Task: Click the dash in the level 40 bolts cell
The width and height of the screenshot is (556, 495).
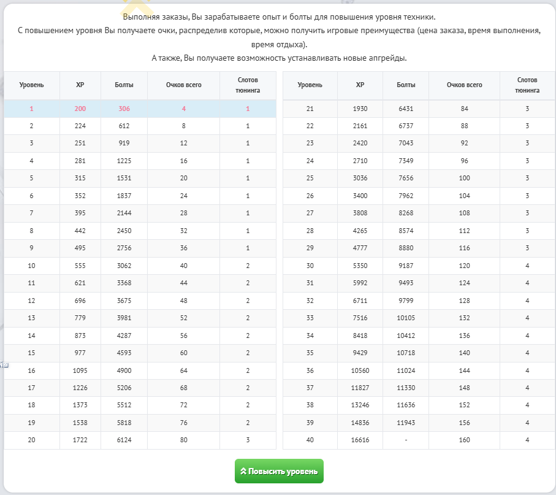Action: click(406, 440)
